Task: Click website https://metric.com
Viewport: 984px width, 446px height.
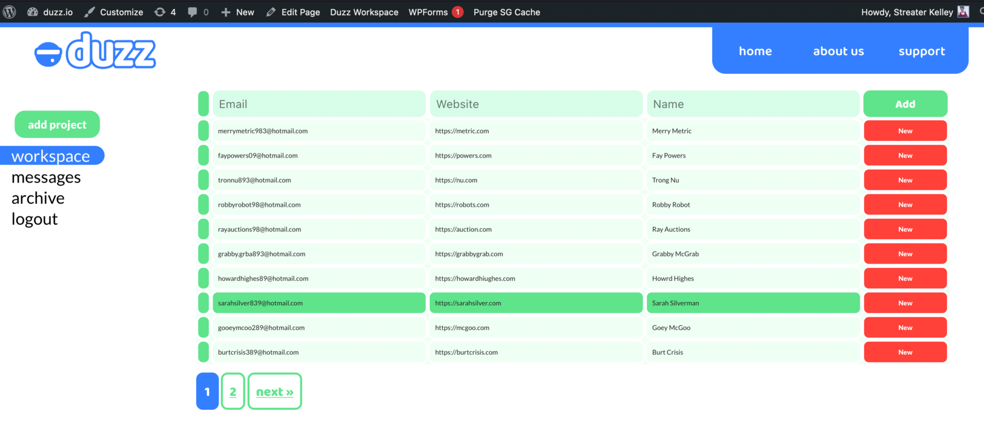Action: (x=462, y=131)
